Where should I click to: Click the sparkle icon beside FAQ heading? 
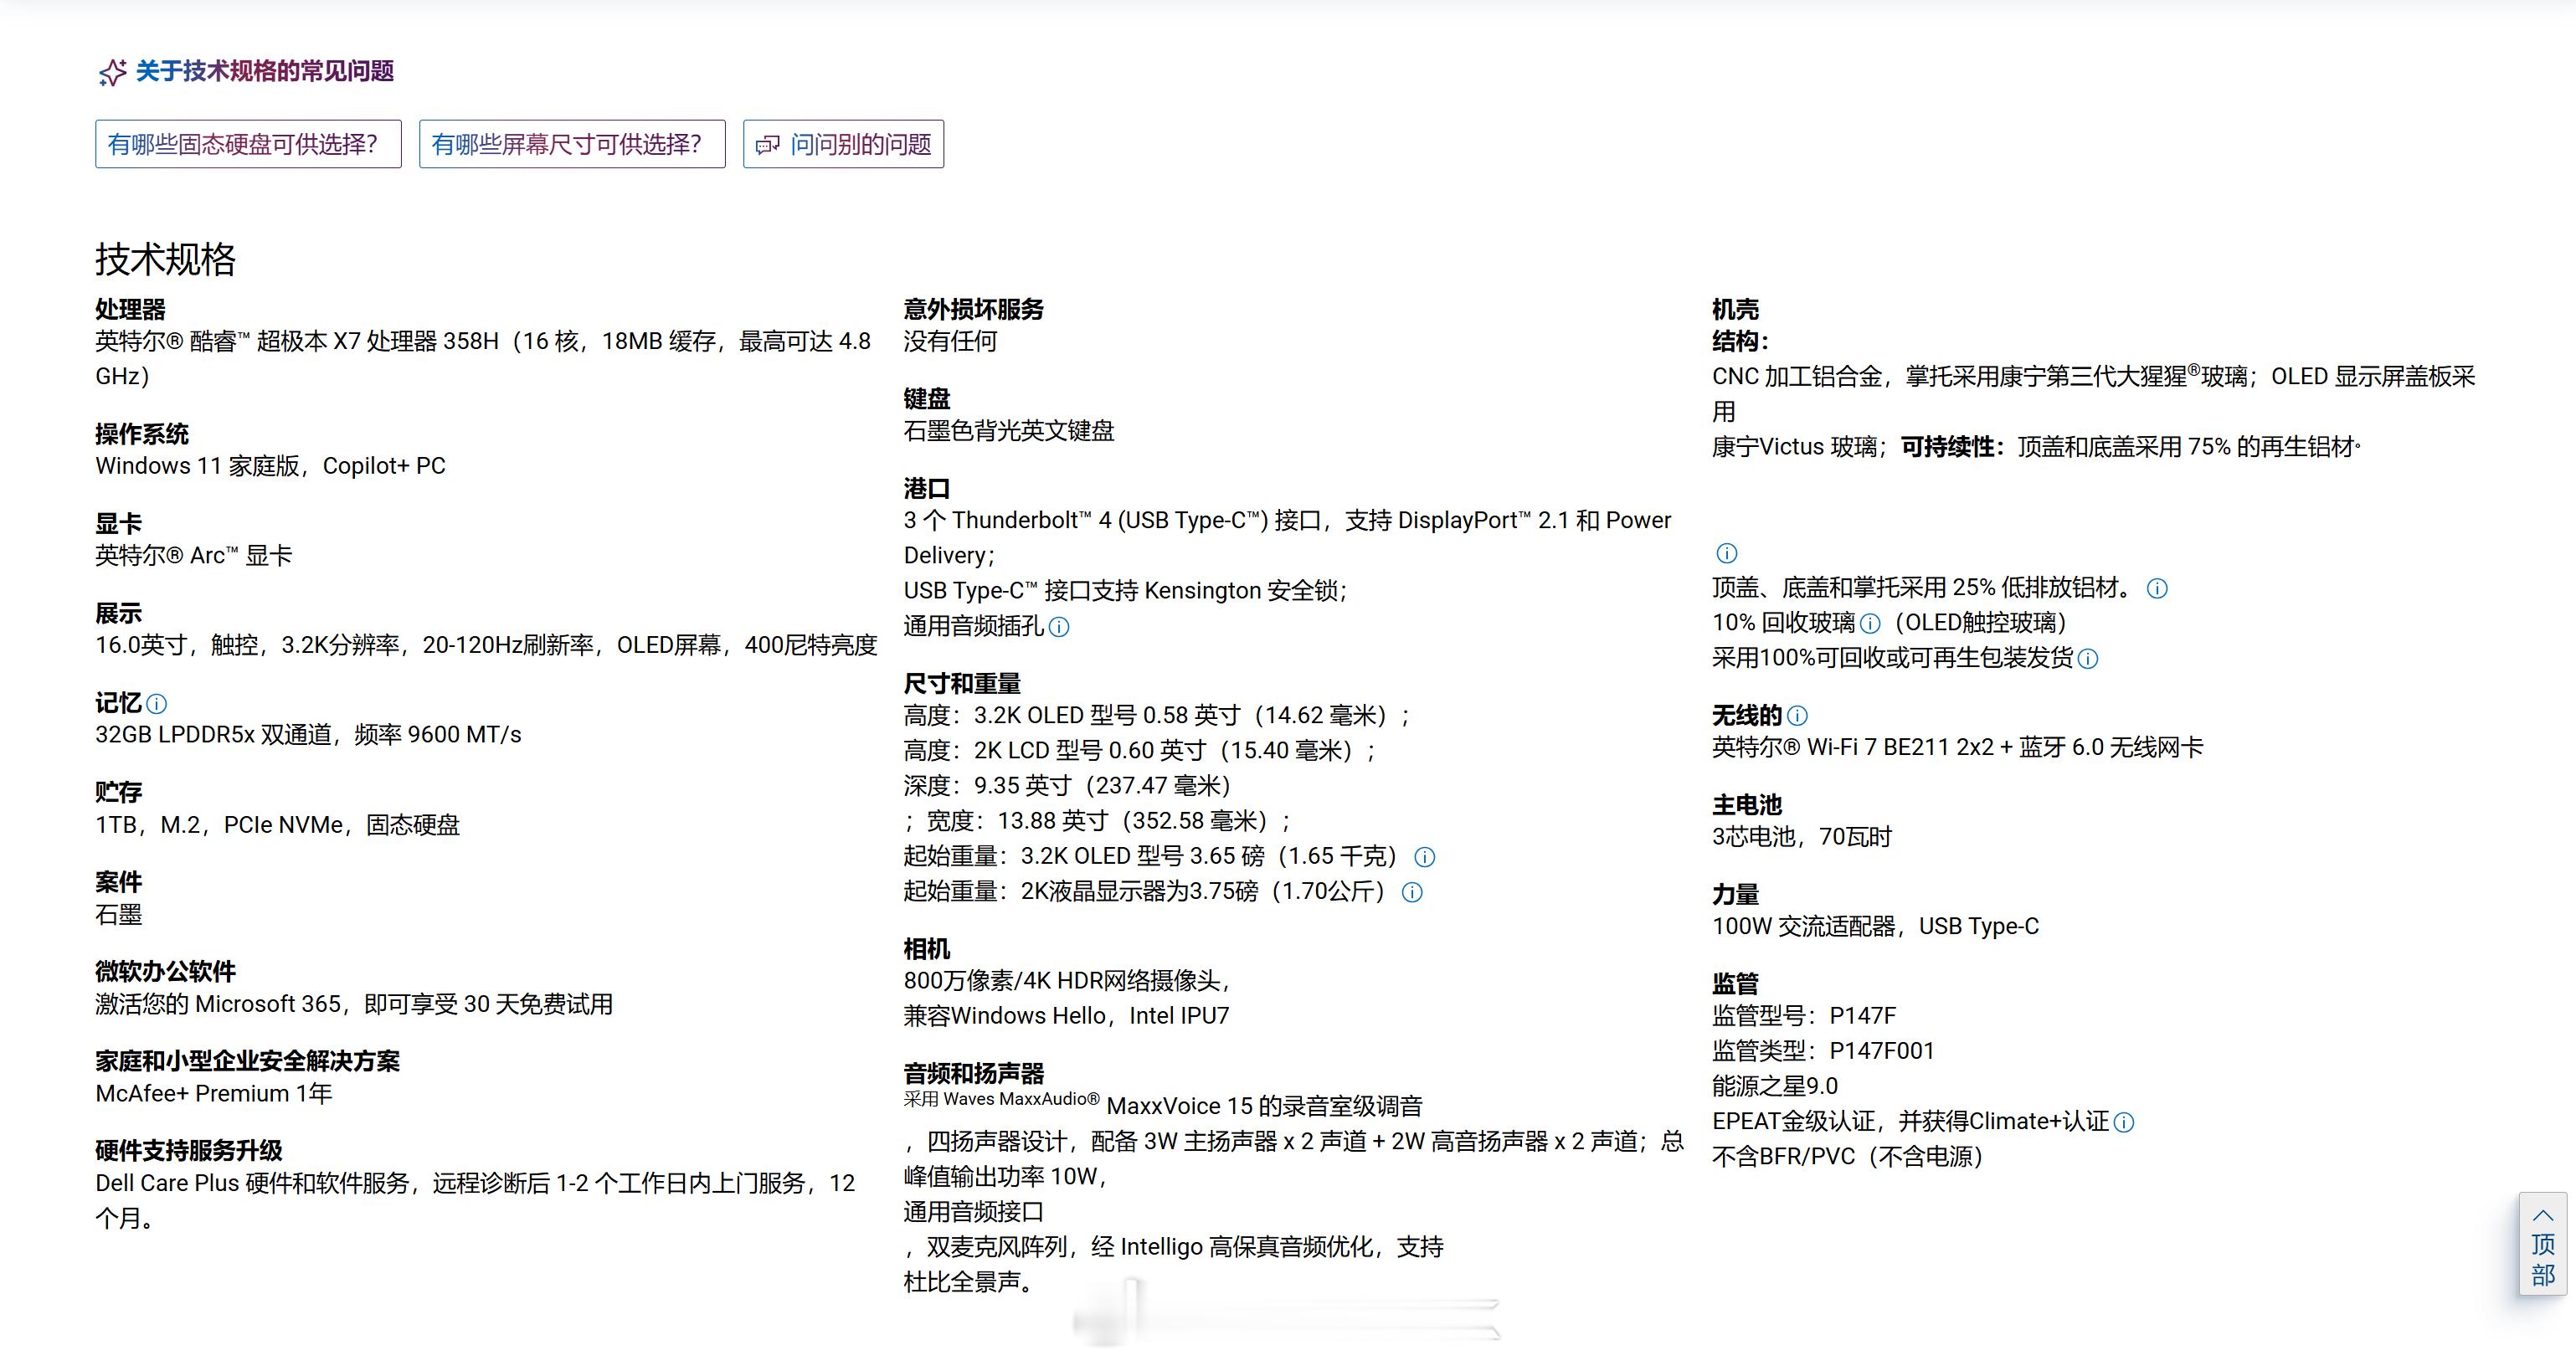click(112, 72)
